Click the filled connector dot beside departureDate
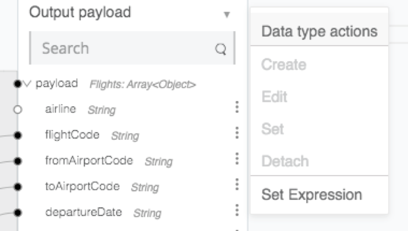This screenshot has height=231, width=408. tap(18, 213)
